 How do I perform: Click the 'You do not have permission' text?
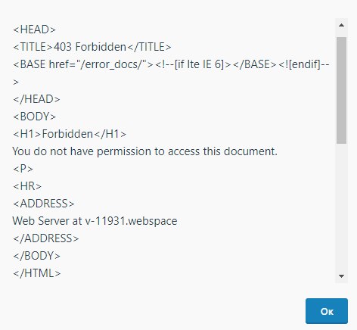145,151
